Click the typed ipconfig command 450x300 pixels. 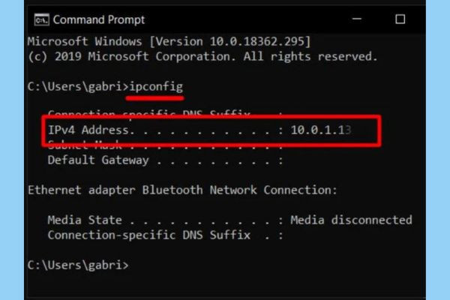tap(155, 86)
